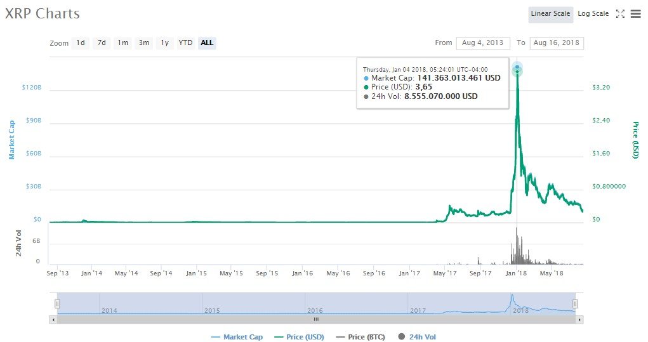Click the tooltip market cap value

click(459, 77)
